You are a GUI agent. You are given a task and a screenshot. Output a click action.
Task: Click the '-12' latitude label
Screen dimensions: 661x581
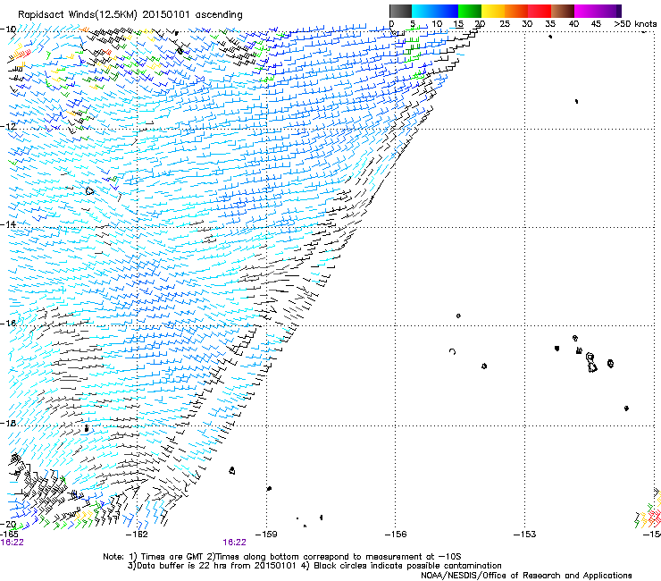click(x=8, y=127)
